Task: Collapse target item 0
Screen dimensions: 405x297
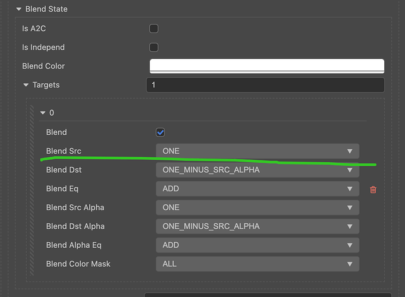Action: 43,113
